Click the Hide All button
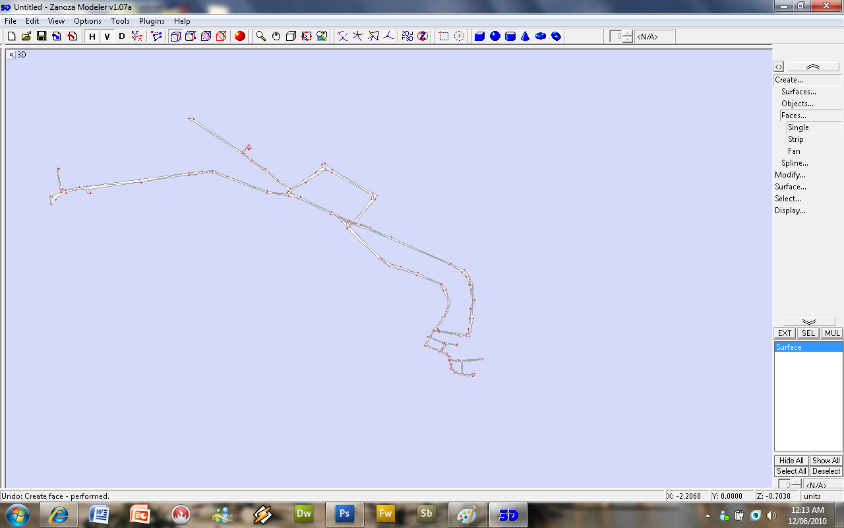844x528 pixels. tap(791, 461)
